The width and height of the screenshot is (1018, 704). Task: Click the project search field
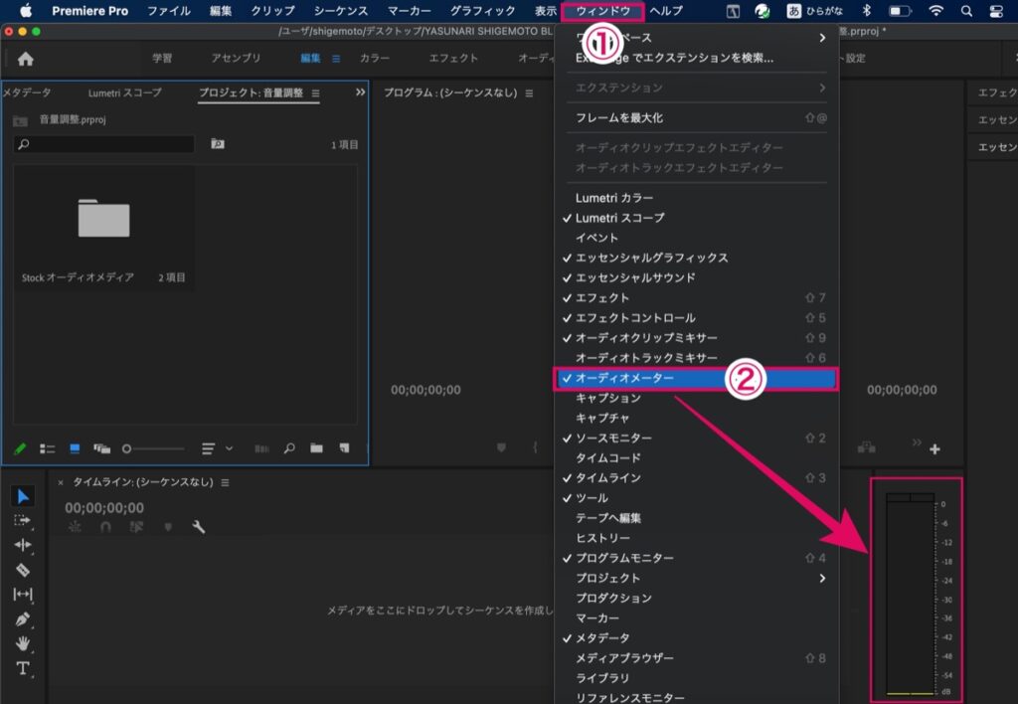[x=103, y=144]
